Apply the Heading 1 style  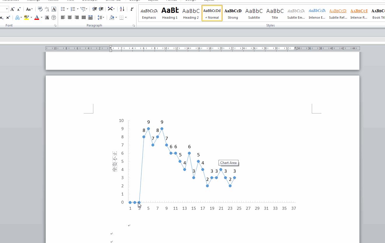tap(170, 13)
